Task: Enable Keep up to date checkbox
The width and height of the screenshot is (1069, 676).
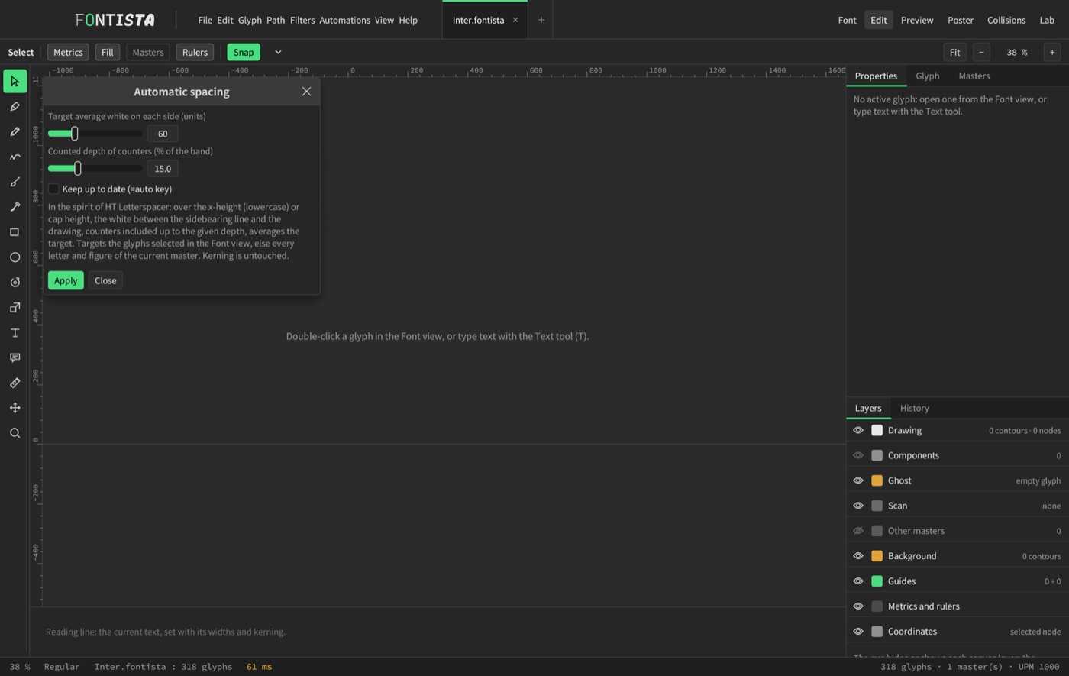Action: tap(53, 189)
